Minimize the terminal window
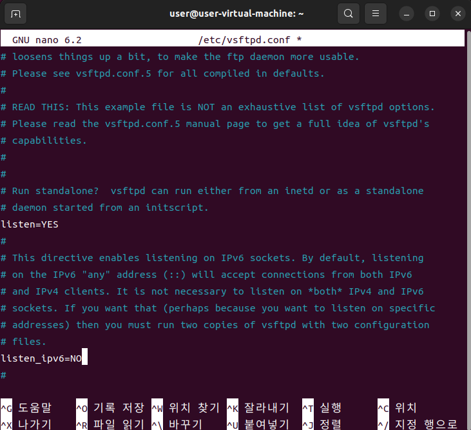Screen dimensions: 471x430 click(407, 14)
